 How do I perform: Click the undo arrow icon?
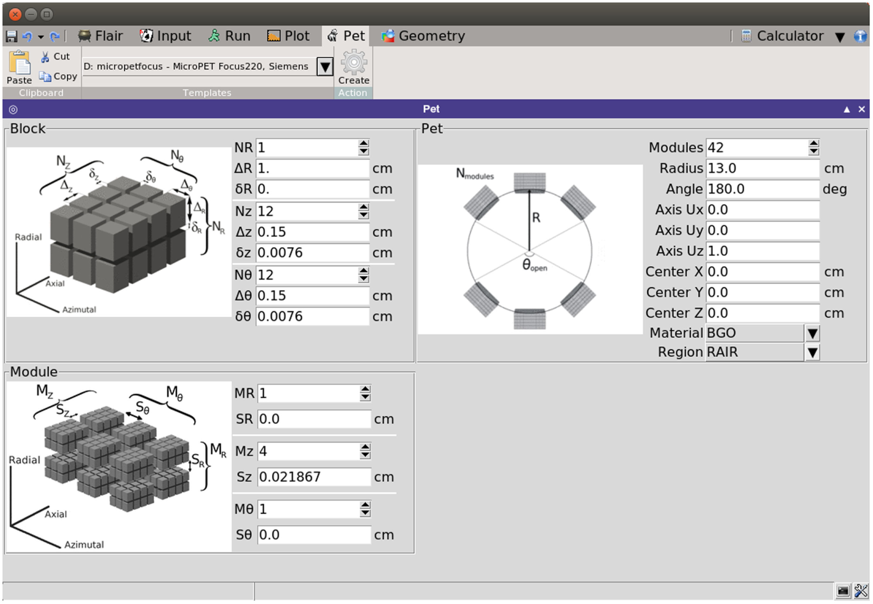(x=27, y=36)
